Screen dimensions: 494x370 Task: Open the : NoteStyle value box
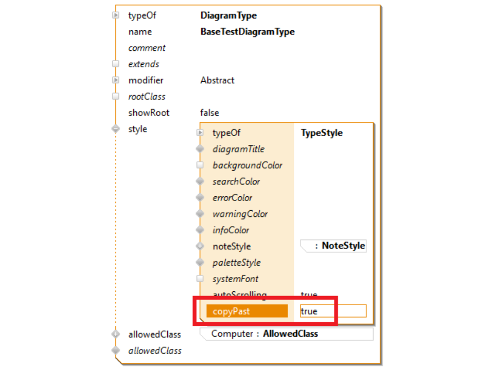333,246
